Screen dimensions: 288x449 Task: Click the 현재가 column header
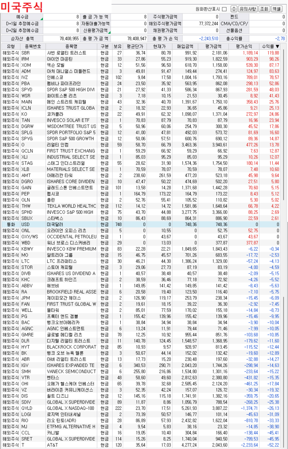tap(159, 46)
